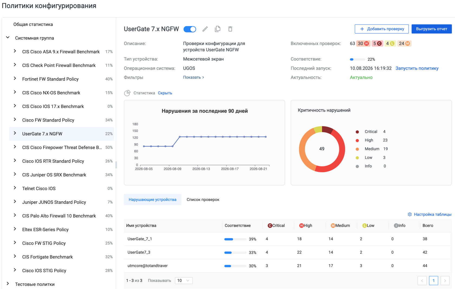
Task: Expand Telnet Cisco IOS node
Action: 15,188
